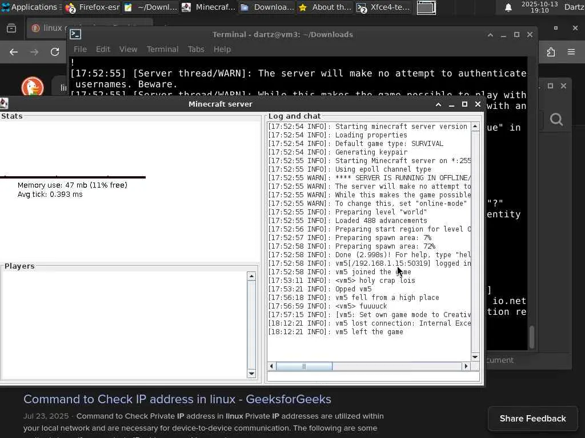Open the terminal window icon menu
This screenshot has width=585, height=438.
pos(75,34)
